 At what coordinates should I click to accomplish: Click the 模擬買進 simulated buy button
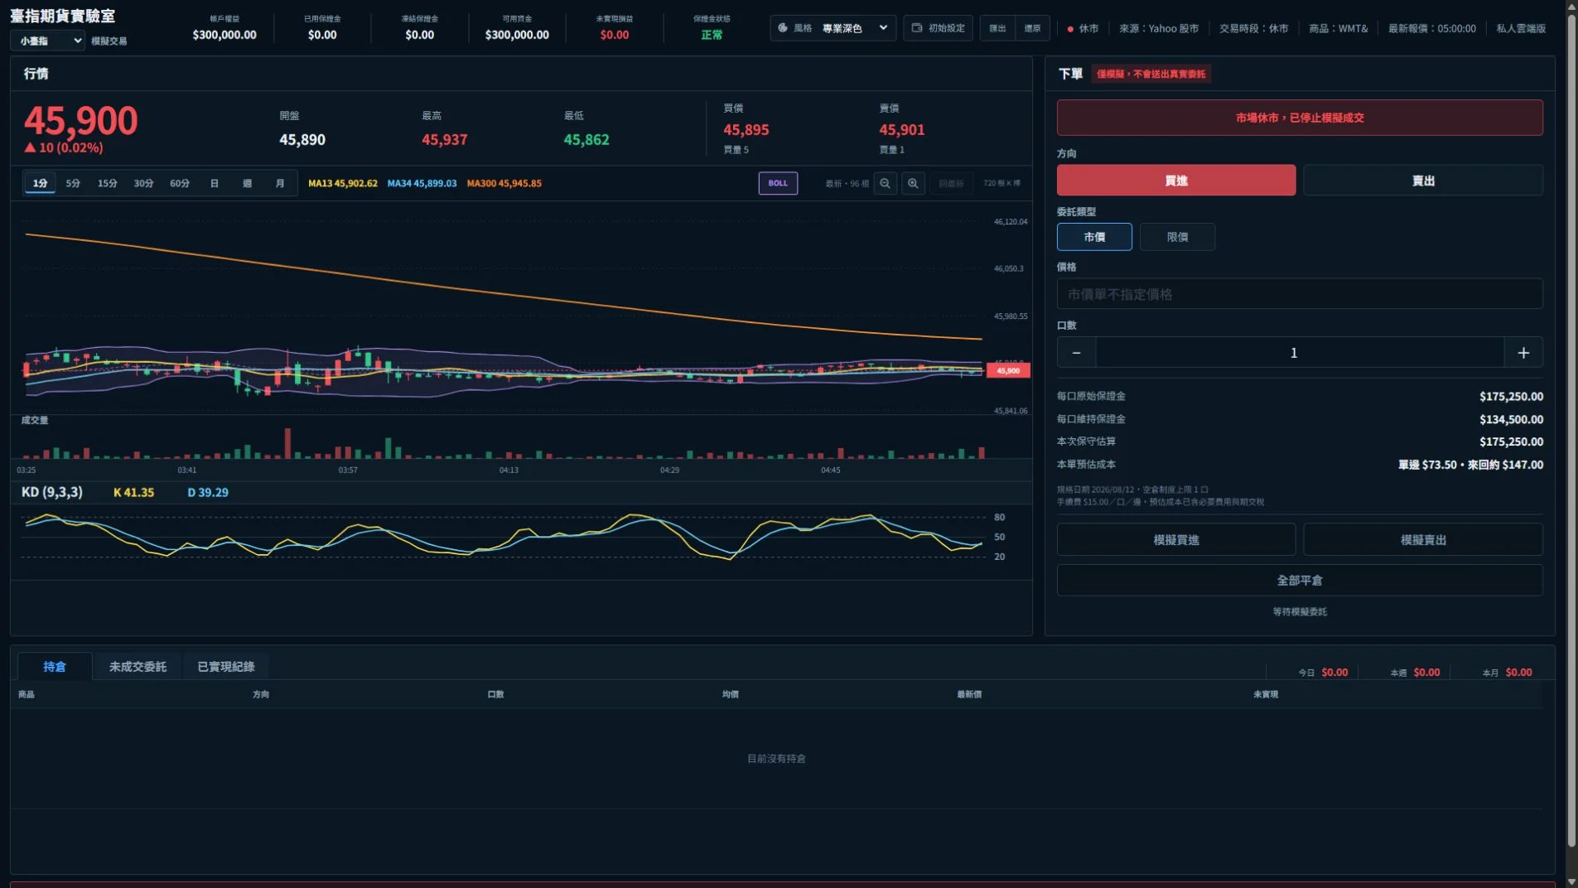(1175, 540)
